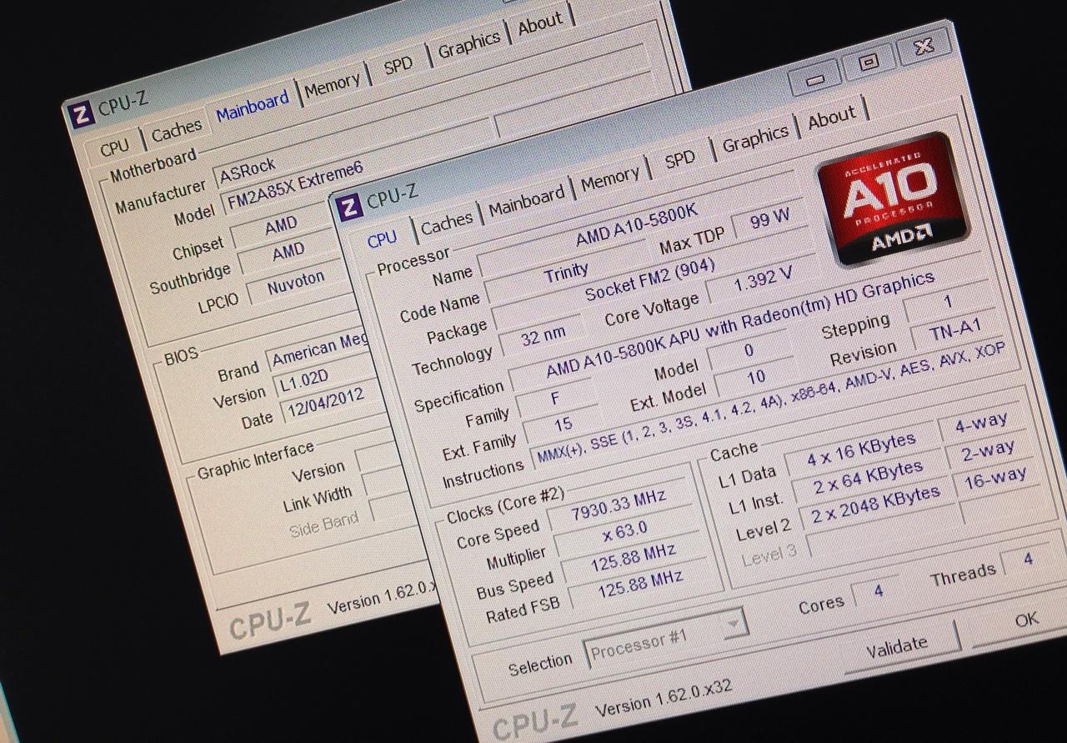The width and height of the screenshot is (1067, 743).
Task: Click the Code Name field showing Trinity
Action: [x=566, y=273]
